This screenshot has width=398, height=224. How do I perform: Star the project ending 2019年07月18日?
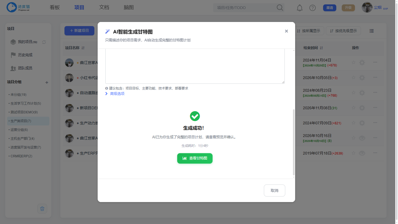354,153
